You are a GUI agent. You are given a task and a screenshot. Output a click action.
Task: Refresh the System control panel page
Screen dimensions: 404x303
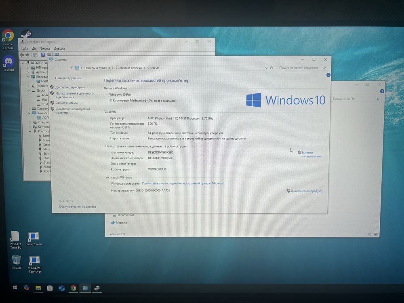(271, 68)
